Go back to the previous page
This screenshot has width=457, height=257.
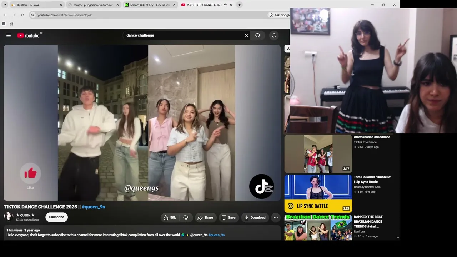pos(5,15)
